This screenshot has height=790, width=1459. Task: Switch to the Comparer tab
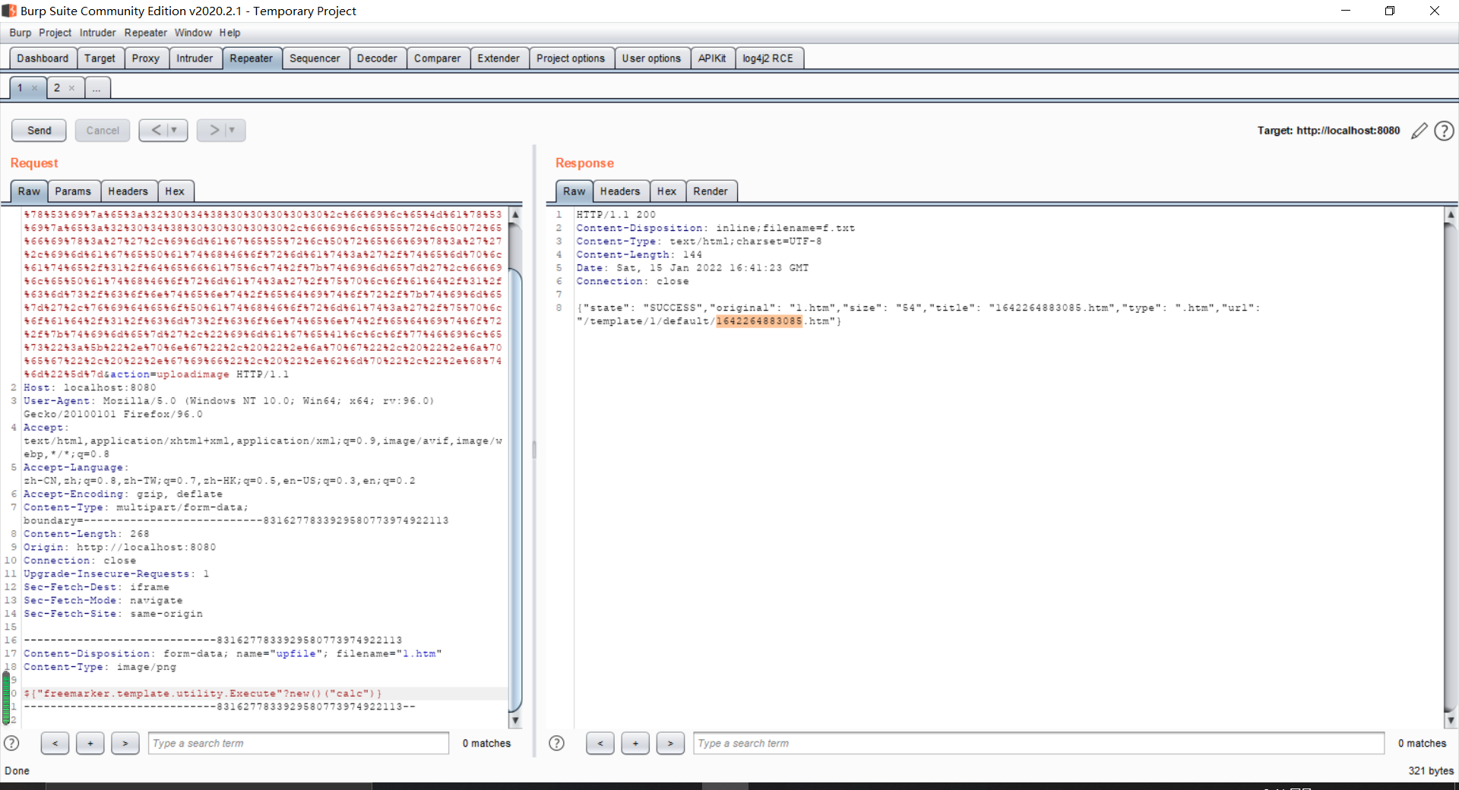[437, 58]
